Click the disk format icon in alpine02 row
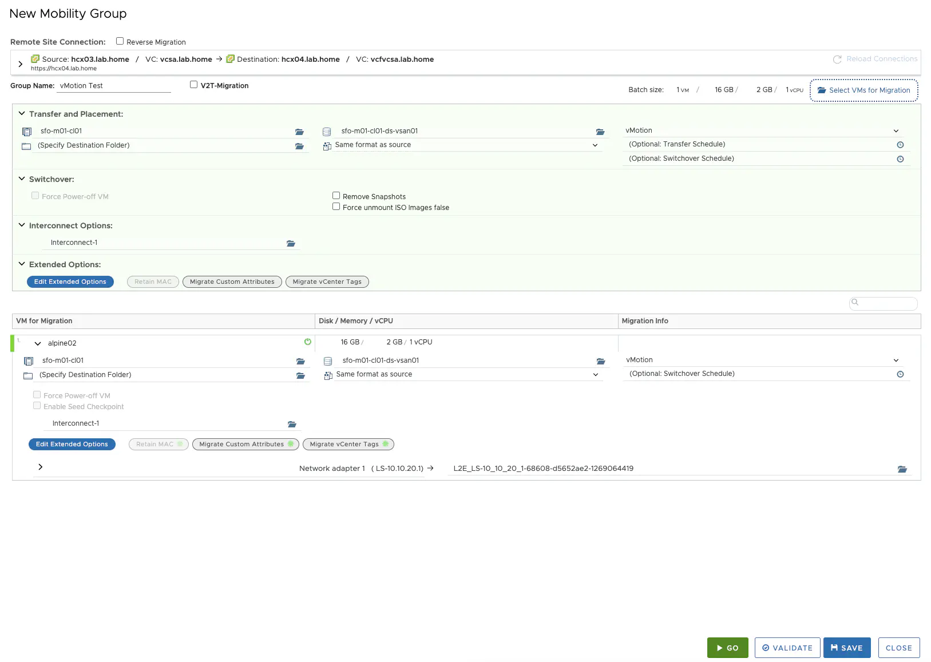The width and height of the screenshot is (931, 662). click(x=328, y=375)
